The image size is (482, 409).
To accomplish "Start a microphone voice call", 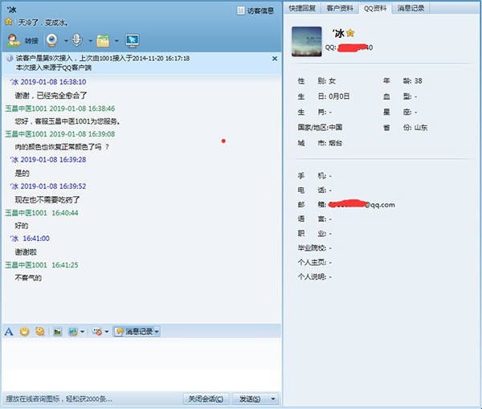I will point(77,39).
